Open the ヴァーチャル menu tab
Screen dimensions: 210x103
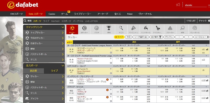pyautogui.click(x=145, y=14)
